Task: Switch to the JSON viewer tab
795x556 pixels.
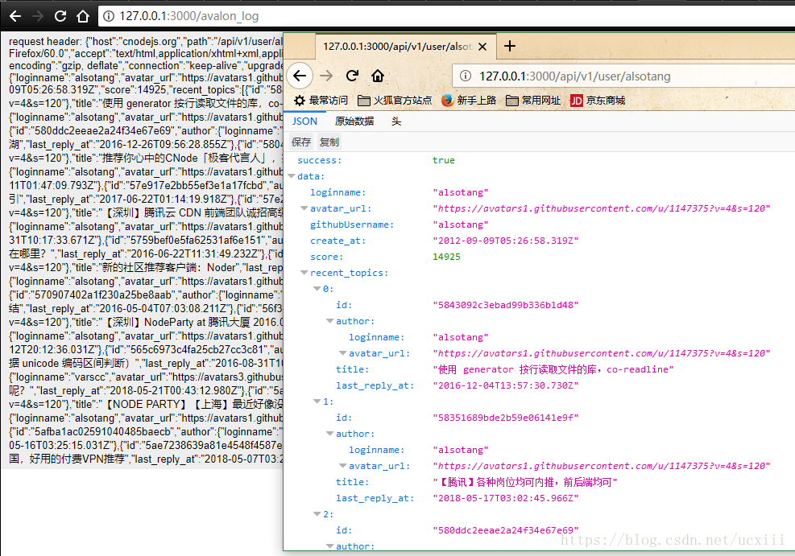Action: click(304, 121)
